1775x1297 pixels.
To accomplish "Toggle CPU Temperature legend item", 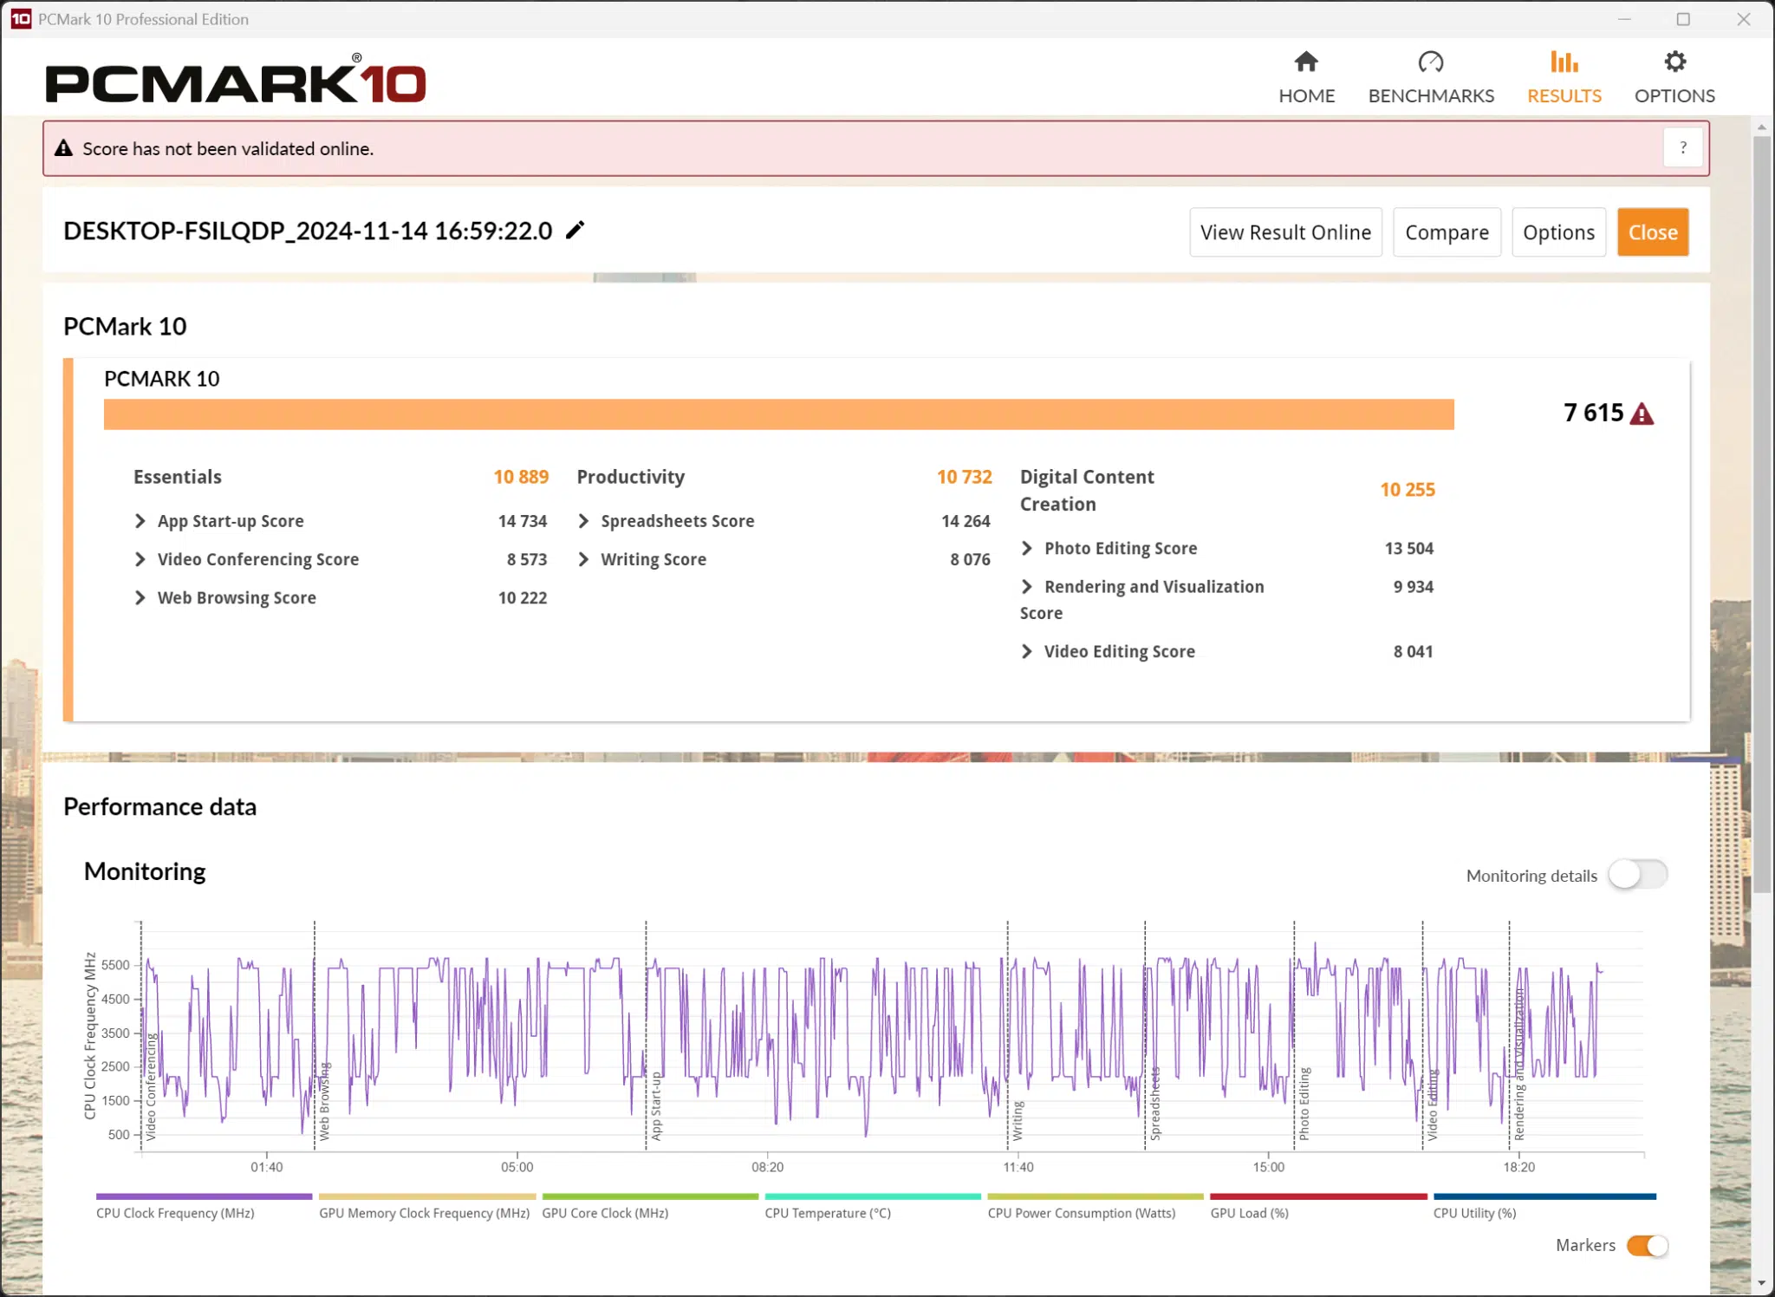I will coord(827,1213).
